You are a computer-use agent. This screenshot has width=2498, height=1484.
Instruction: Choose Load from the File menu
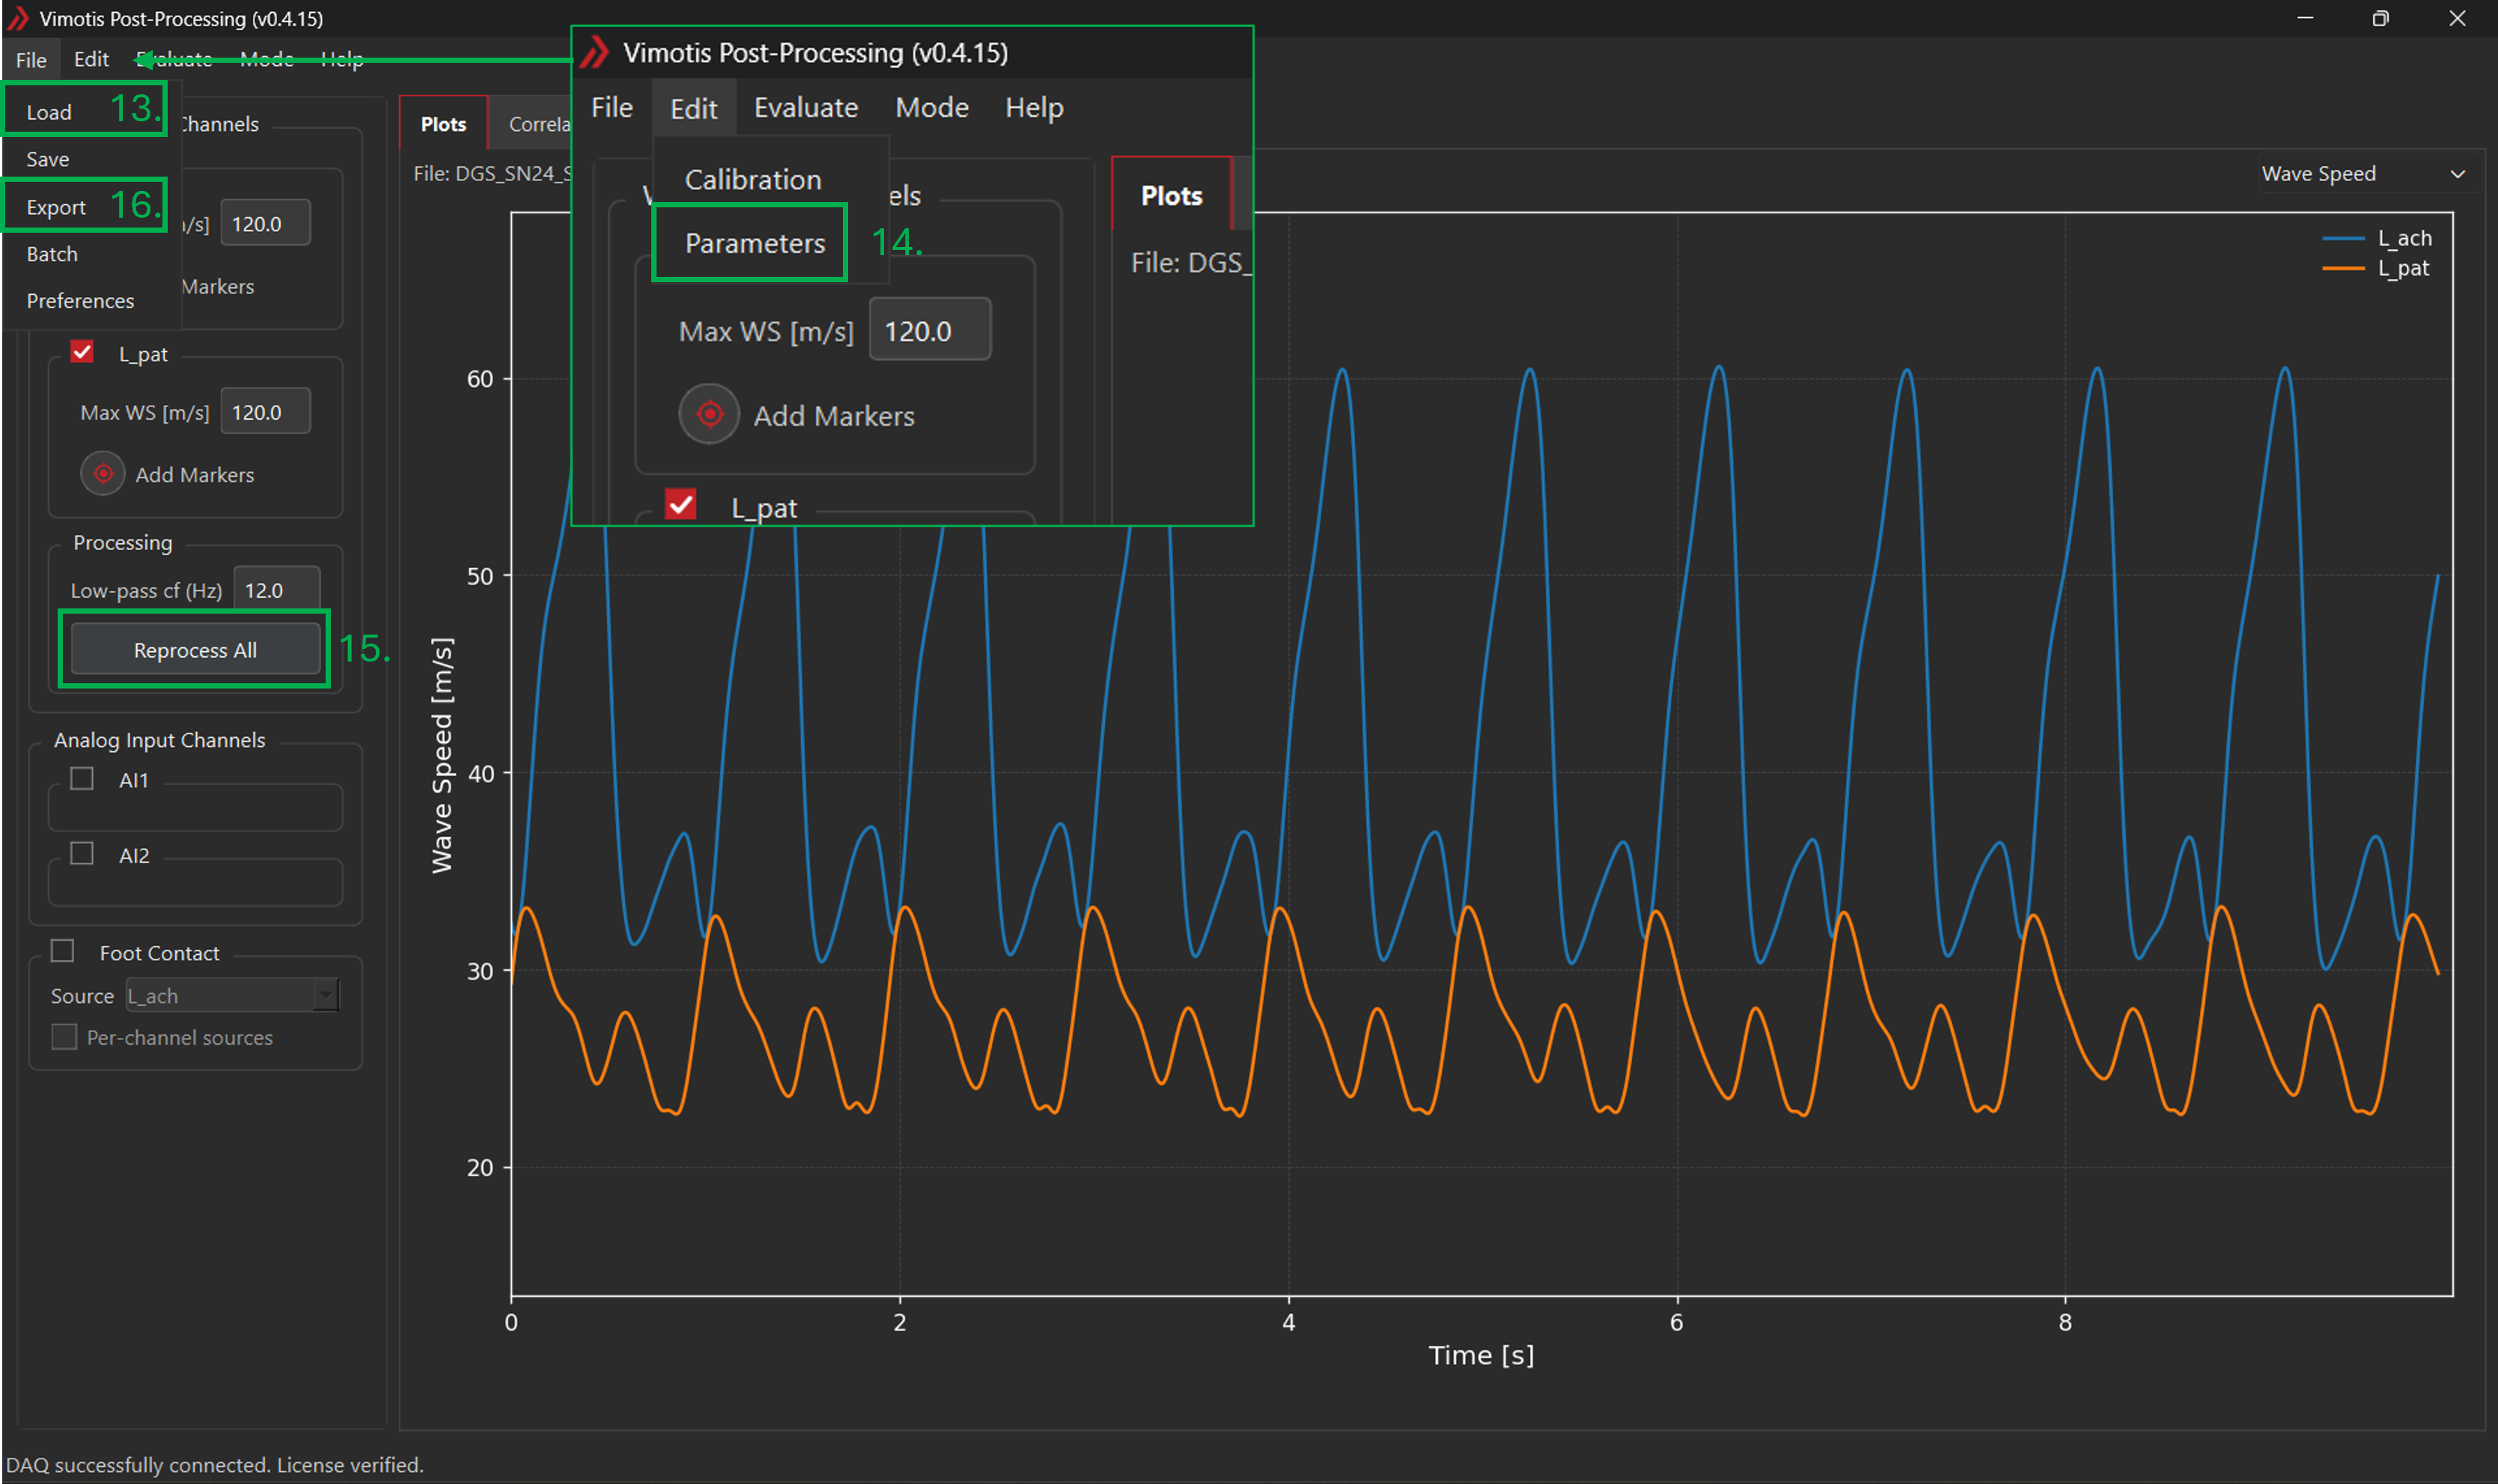point(49,112)
